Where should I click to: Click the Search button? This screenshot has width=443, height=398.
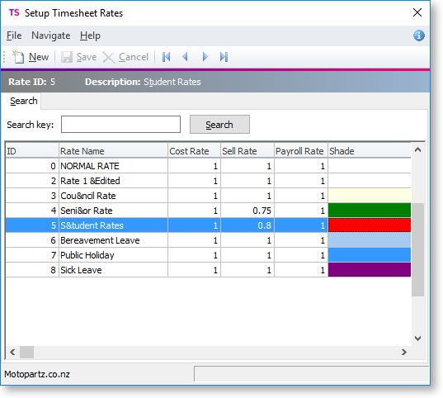219,125
